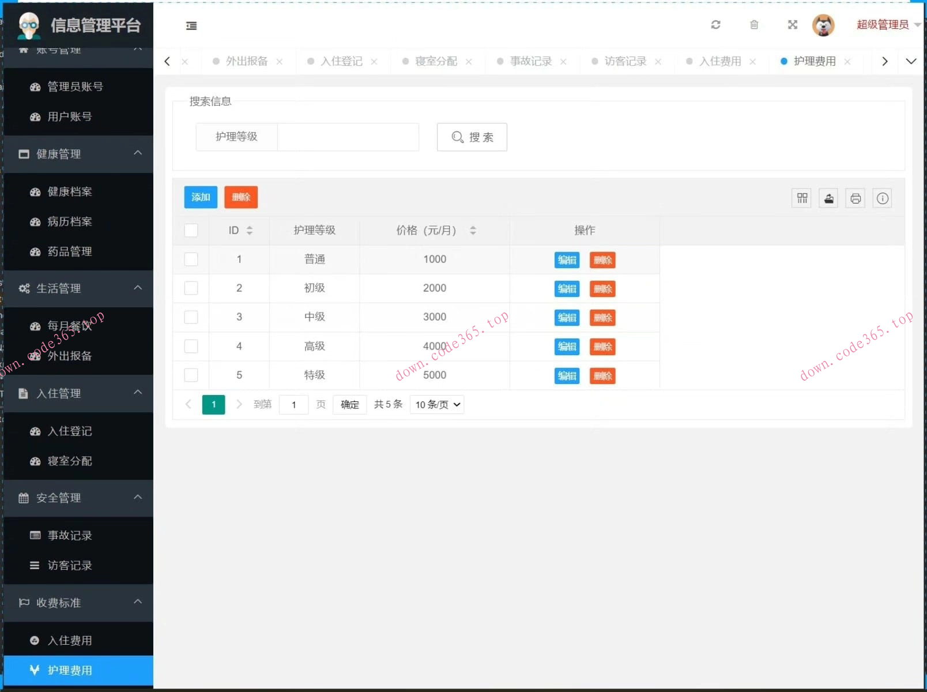This screenshot has height=692, width=927.
Task: Click the column settings icon above the table
Action: tap(801, 198)
